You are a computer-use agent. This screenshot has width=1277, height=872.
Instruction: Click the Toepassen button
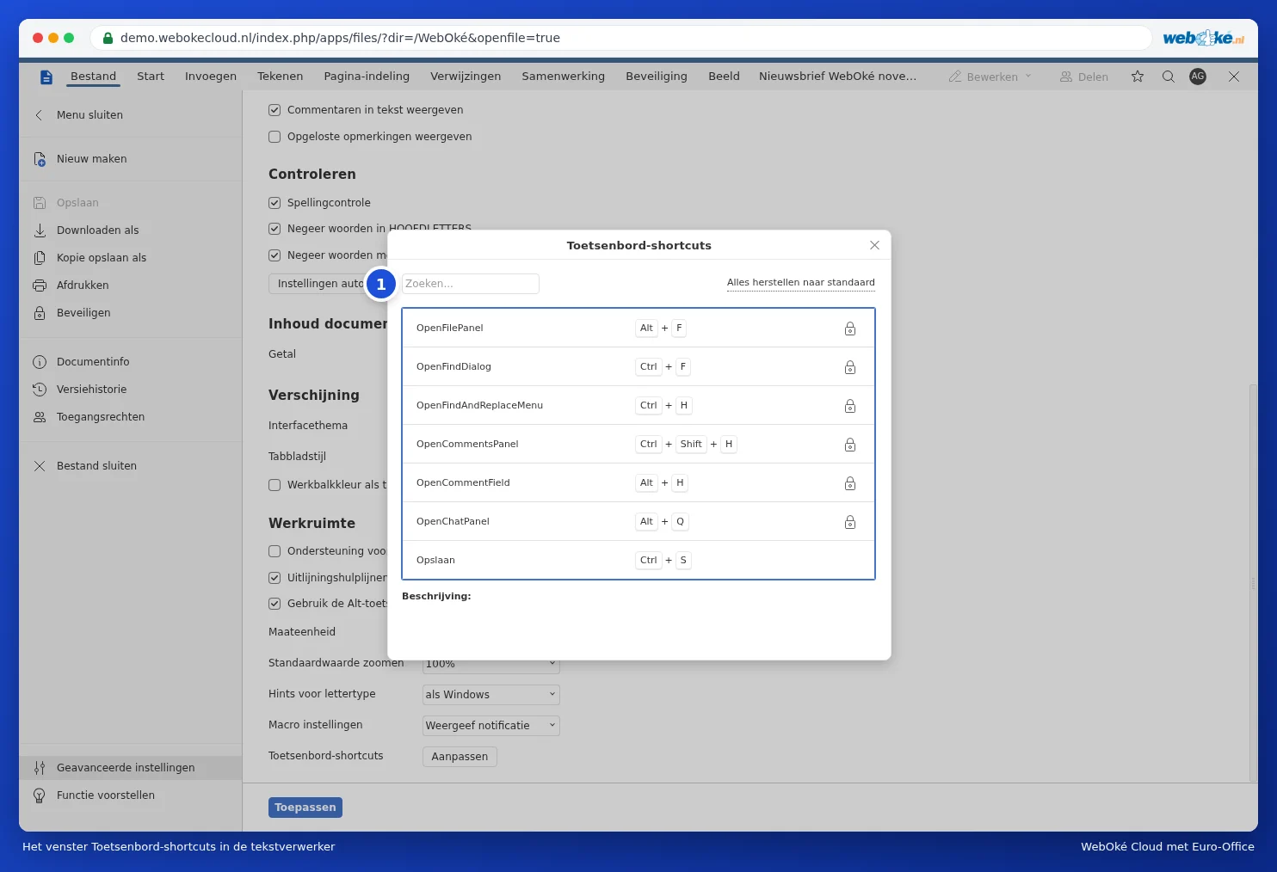(x=305, y=808)
